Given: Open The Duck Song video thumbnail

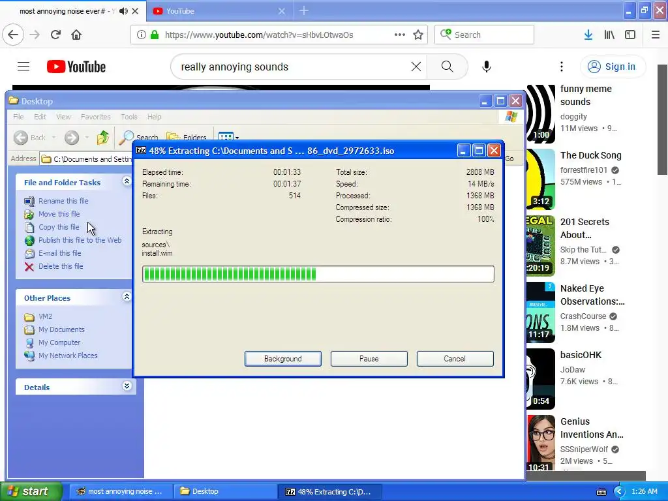Looking at the screenshot, I should coord(541,179).
